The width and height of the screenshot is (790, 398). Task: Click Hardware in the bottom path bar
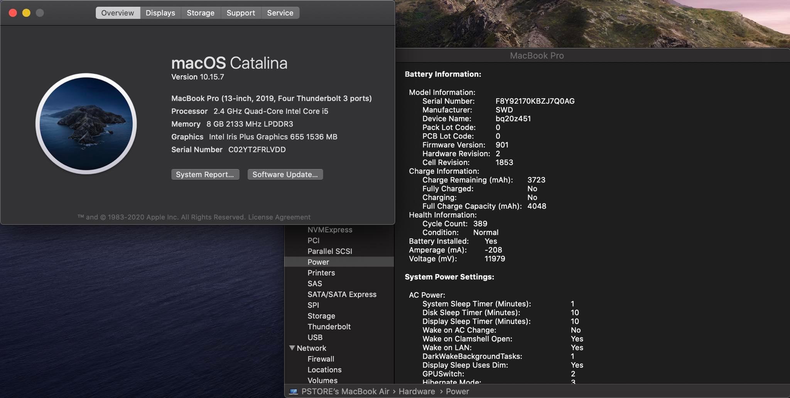(417, 391)
